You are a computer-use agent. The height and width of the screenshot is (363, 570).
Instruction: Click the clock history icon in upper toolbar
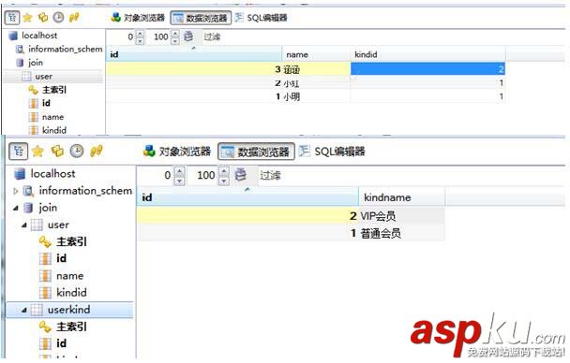tap(58, 17)
